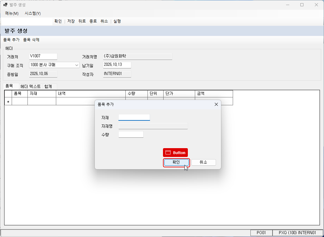Image resolution: width=324 pixels, height=237 pixels.
Task: Open the 메뉴(M) menu
Action: [x=12, y=14]
